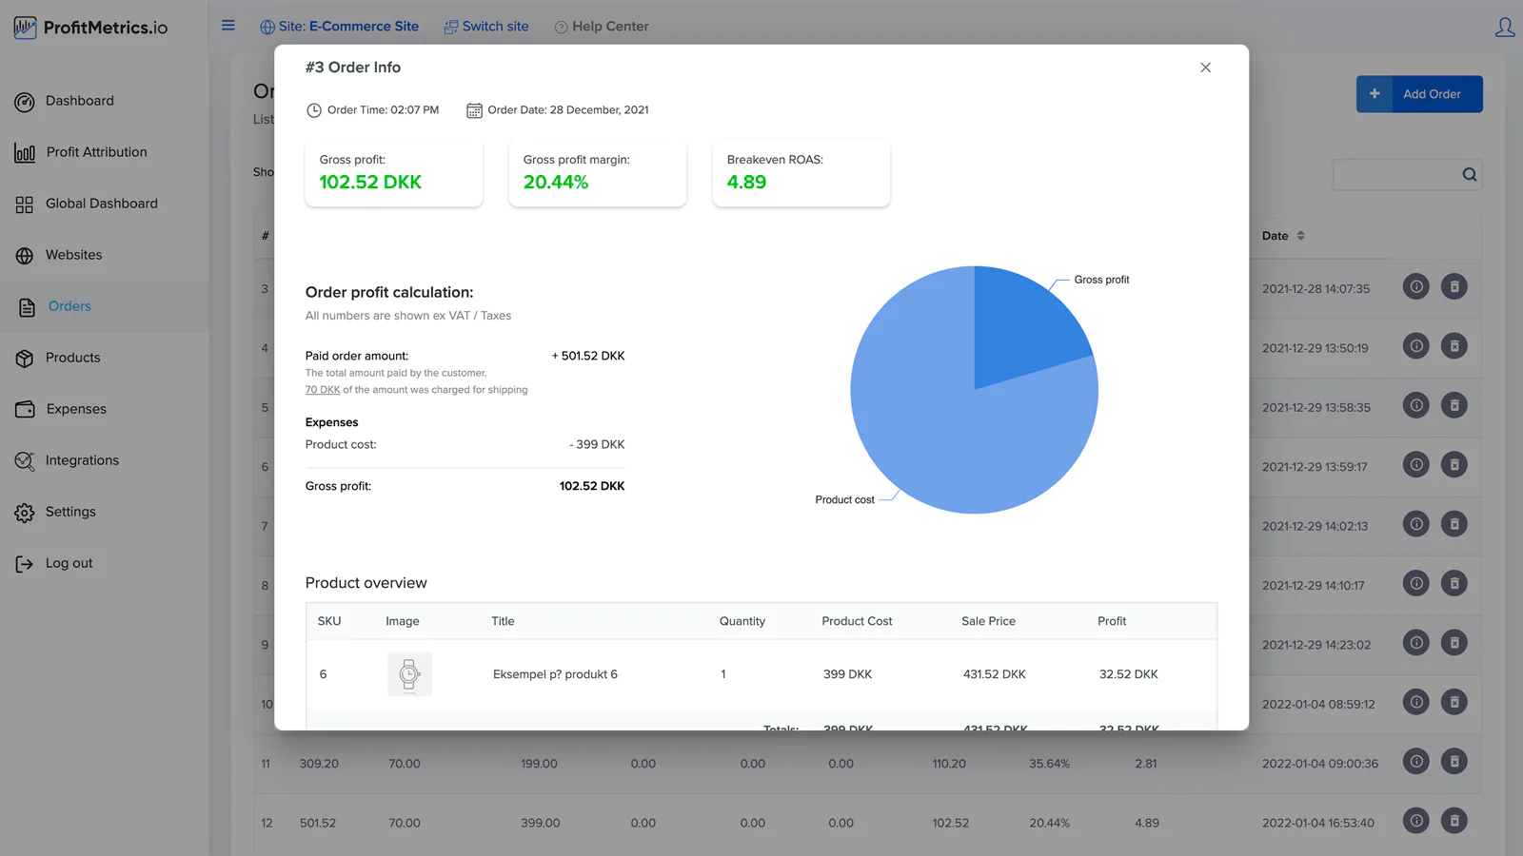Click the Log out arrow icon
The image size is (1523, 856).
pyautogui.click(x=25, y=564)
